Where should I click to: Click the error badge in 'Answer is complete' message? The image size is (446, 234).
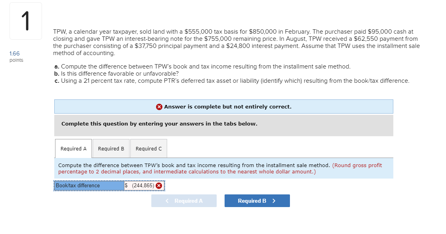pos(158,106)
